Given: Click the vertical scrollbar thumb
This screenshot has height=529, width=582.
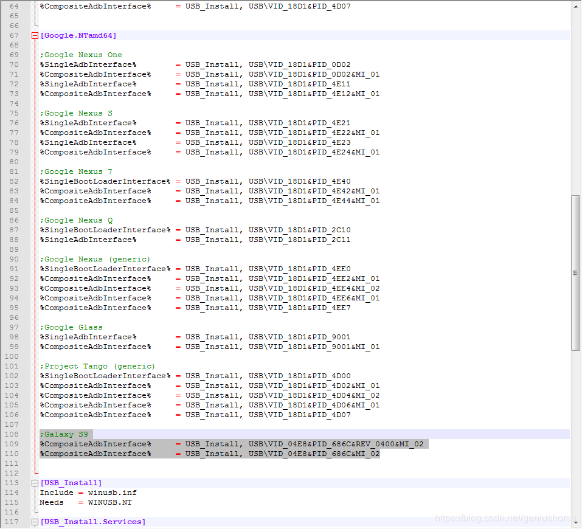Looking at the screenshot, I should click(x=575, y=273).
